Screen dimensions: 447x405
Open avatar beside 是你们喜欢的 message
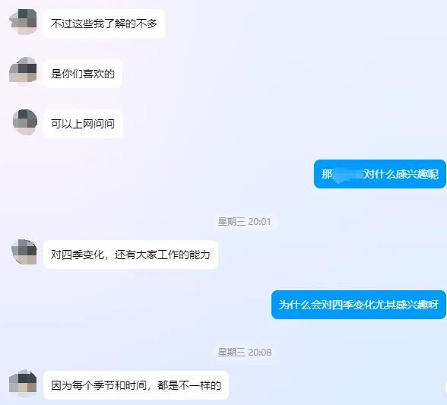[23, 71]
